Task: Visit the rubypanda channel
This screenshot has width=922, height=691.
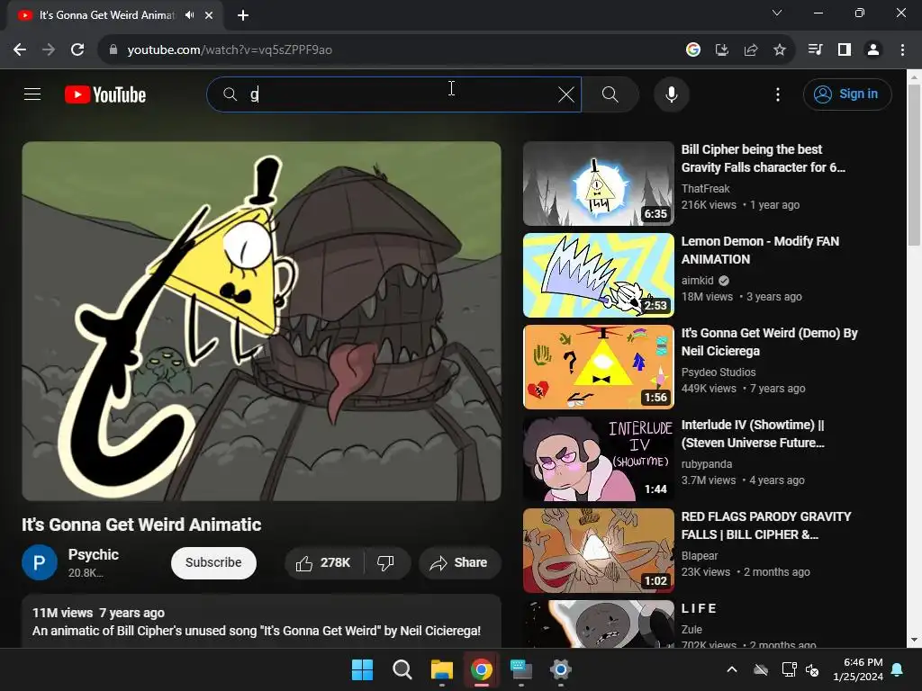Action: [706, 463]
